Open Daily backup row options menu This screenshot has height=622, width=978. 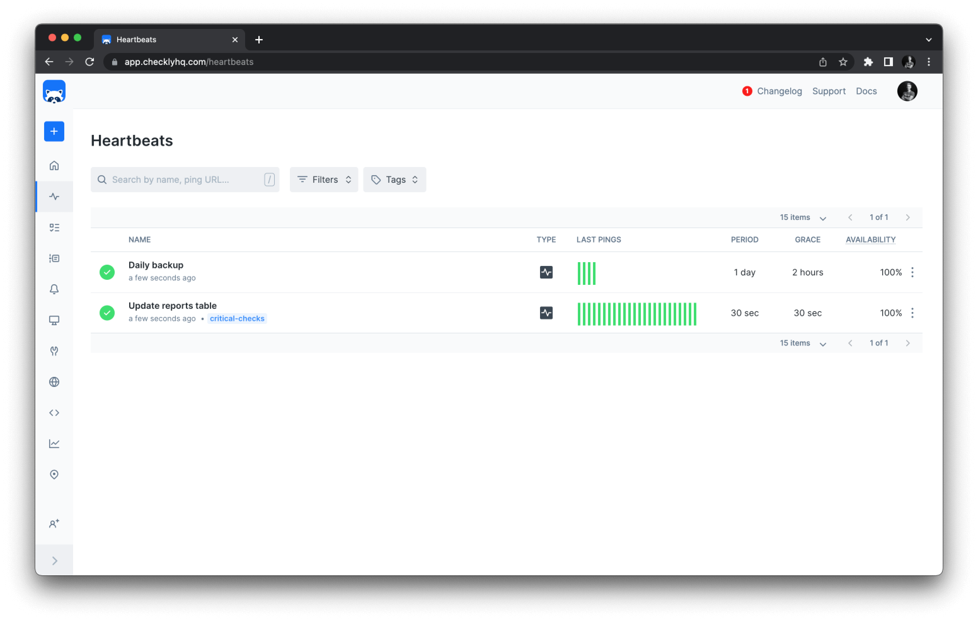[912, 272]
